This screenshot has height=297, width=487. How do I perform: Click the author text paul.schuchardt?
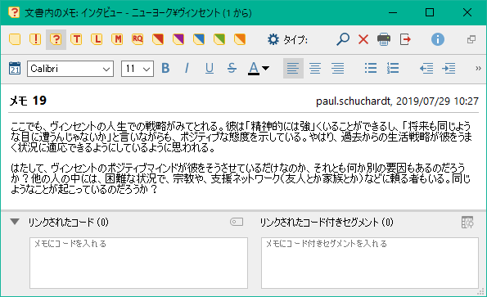point(353,101)
